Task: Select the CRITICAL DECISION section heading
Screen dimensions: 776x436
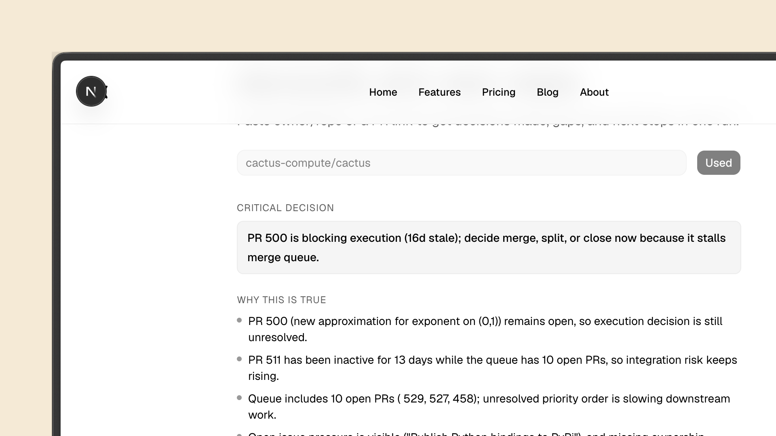Action: click(285, 208)
